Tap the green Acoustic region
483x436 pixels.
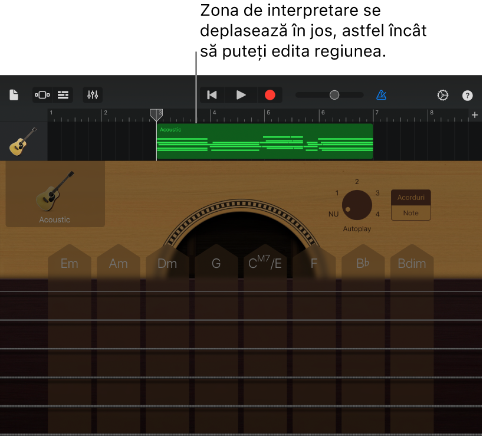[264, 142]
